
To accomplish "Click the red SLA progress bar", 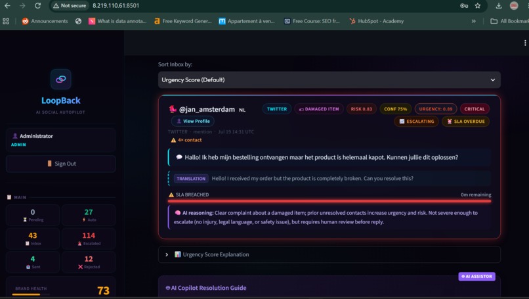I will click(329, 201).
